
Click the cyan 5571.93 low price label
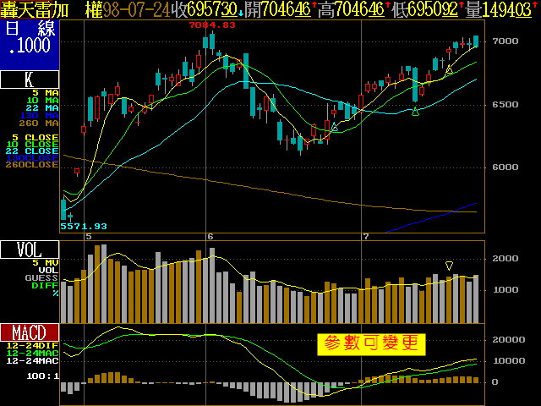(84, 226)
